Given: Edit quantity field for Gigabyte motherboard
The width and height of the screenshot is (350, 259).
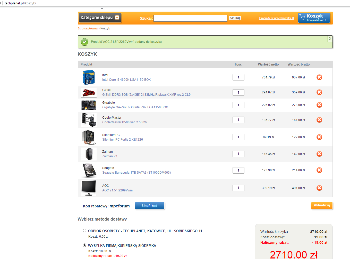Looking at the screenshot, I should 238,105.
